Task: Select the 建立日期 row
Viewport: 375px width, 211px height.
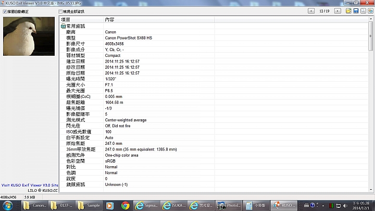Action: point(214,61)
